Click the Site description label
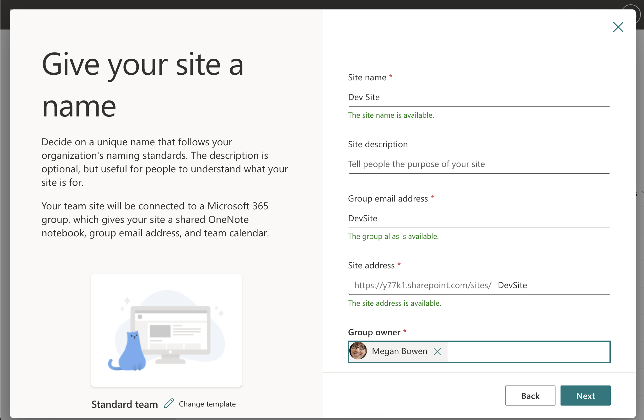This screenshot has width=644, height=420. (x=378, y=144)
